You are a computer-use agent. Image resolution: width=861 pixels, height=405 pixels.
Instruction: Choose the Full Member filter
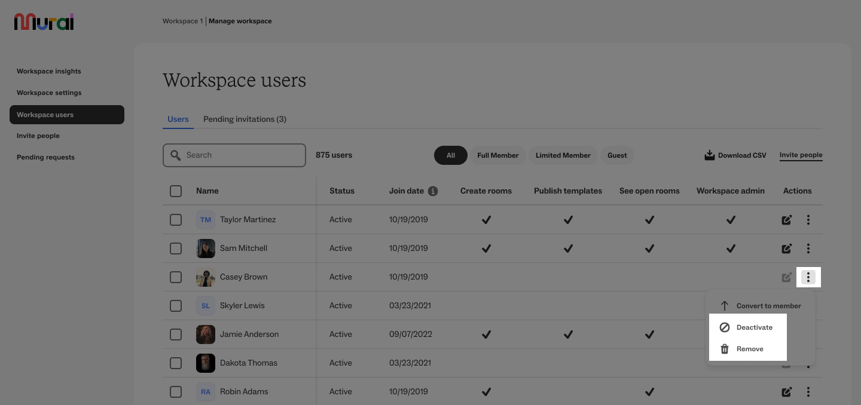tap(497, 155)
